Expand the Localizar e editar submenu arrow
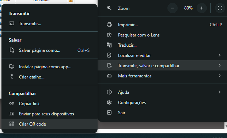This screenshot has width=227, height=138. [219, 55]
